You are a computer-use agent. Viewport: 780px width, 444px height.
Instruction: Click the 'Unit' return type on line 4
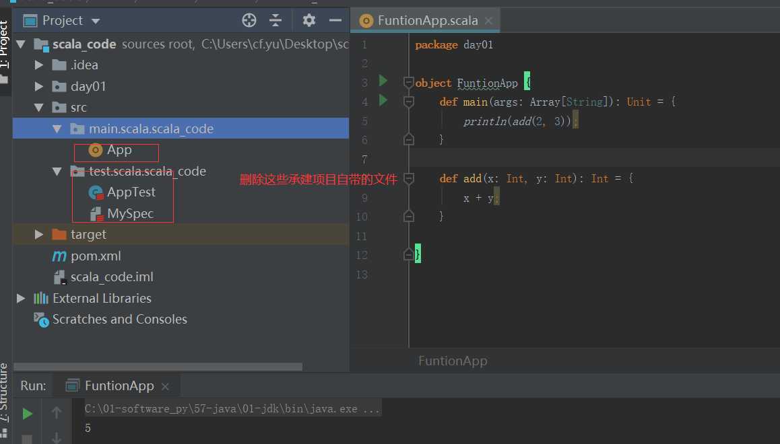639,102
